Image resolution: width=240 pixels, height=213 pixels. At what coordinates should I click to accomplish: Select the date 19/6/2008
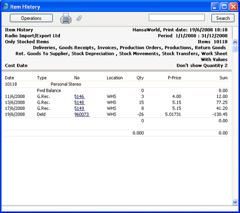click(15, 114)
